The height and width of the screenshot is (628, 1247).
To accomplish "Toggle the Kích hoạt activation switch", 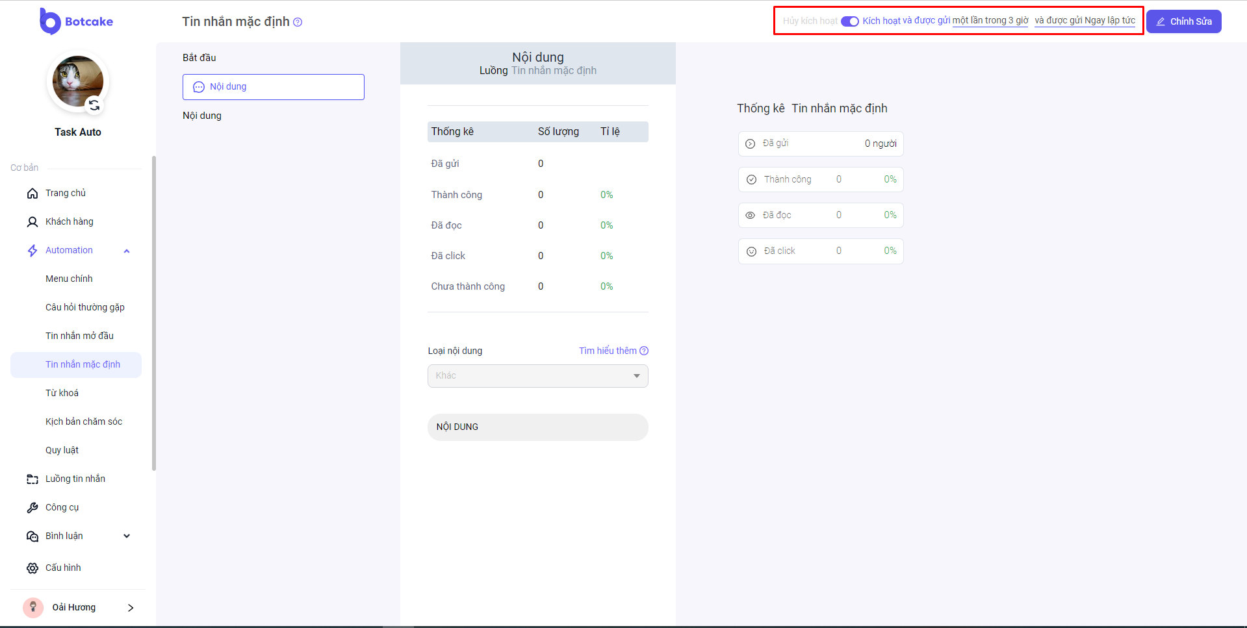I will pyautogui.click(x=849, y=21).
